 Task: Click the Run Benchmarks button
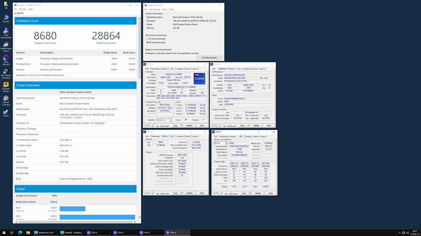(210, 58)
